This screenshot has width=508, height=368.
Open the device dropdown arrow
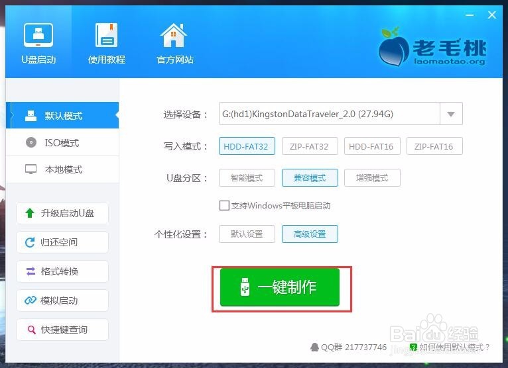(451, 114)
